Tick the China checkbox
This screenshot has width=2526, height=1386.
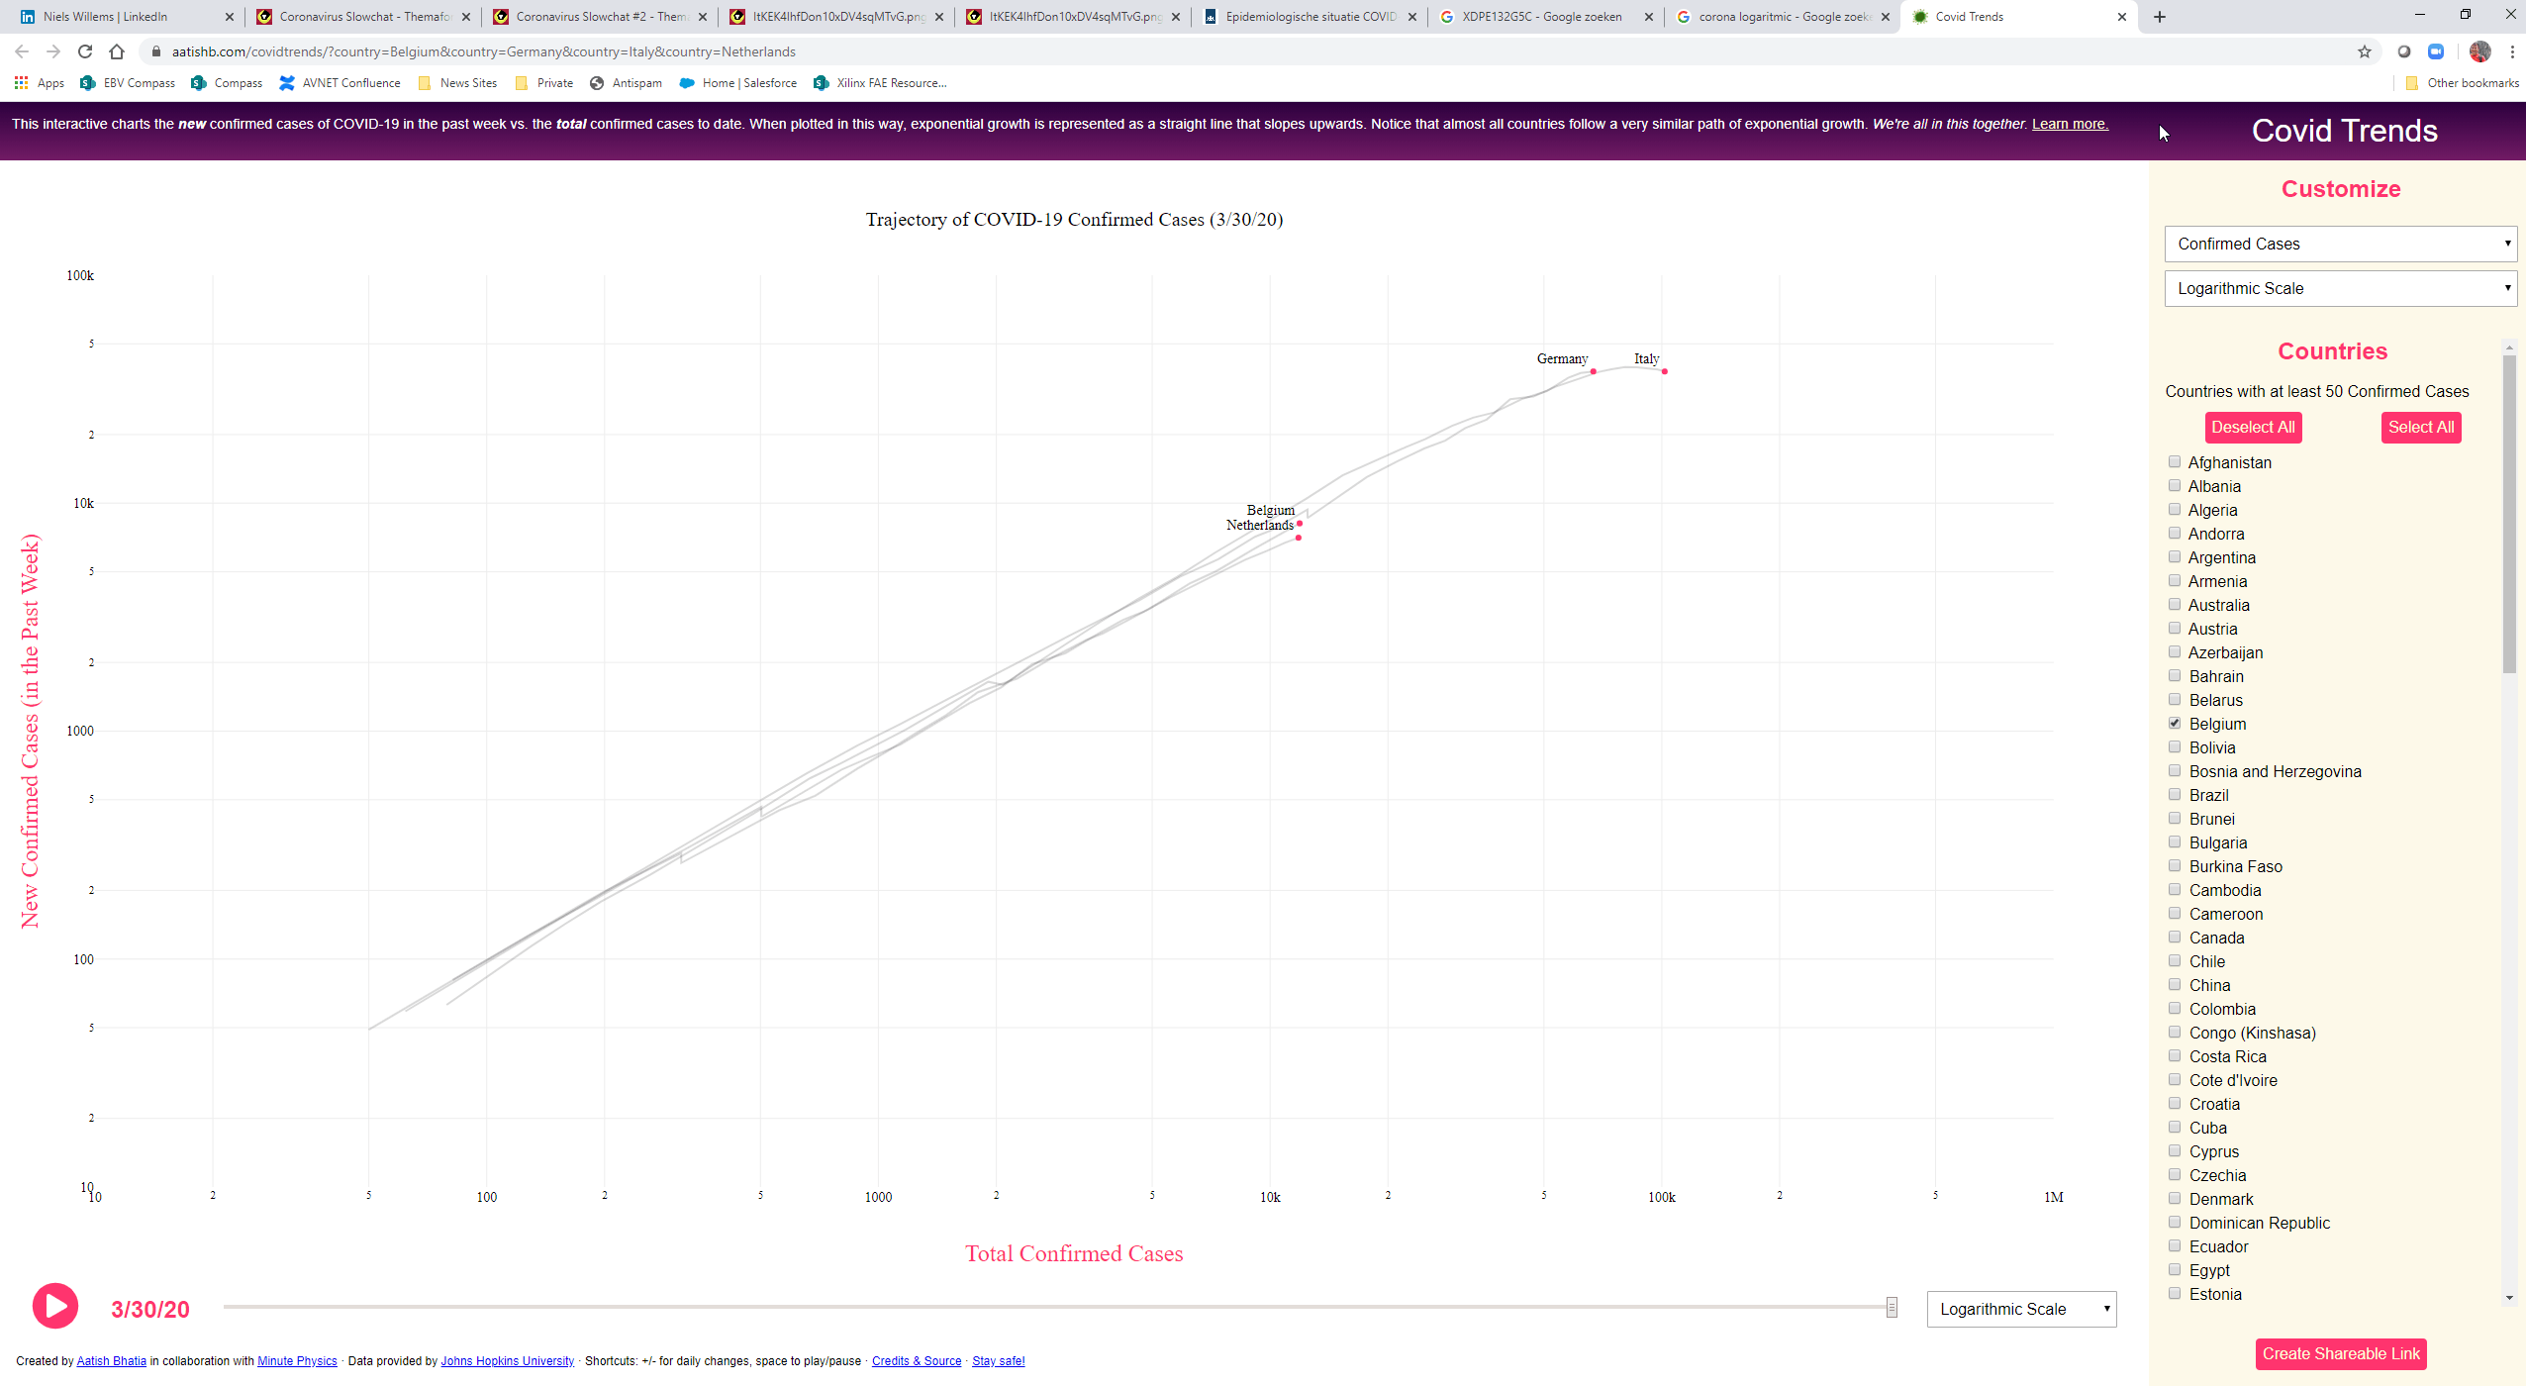(x=2175, y=985)
